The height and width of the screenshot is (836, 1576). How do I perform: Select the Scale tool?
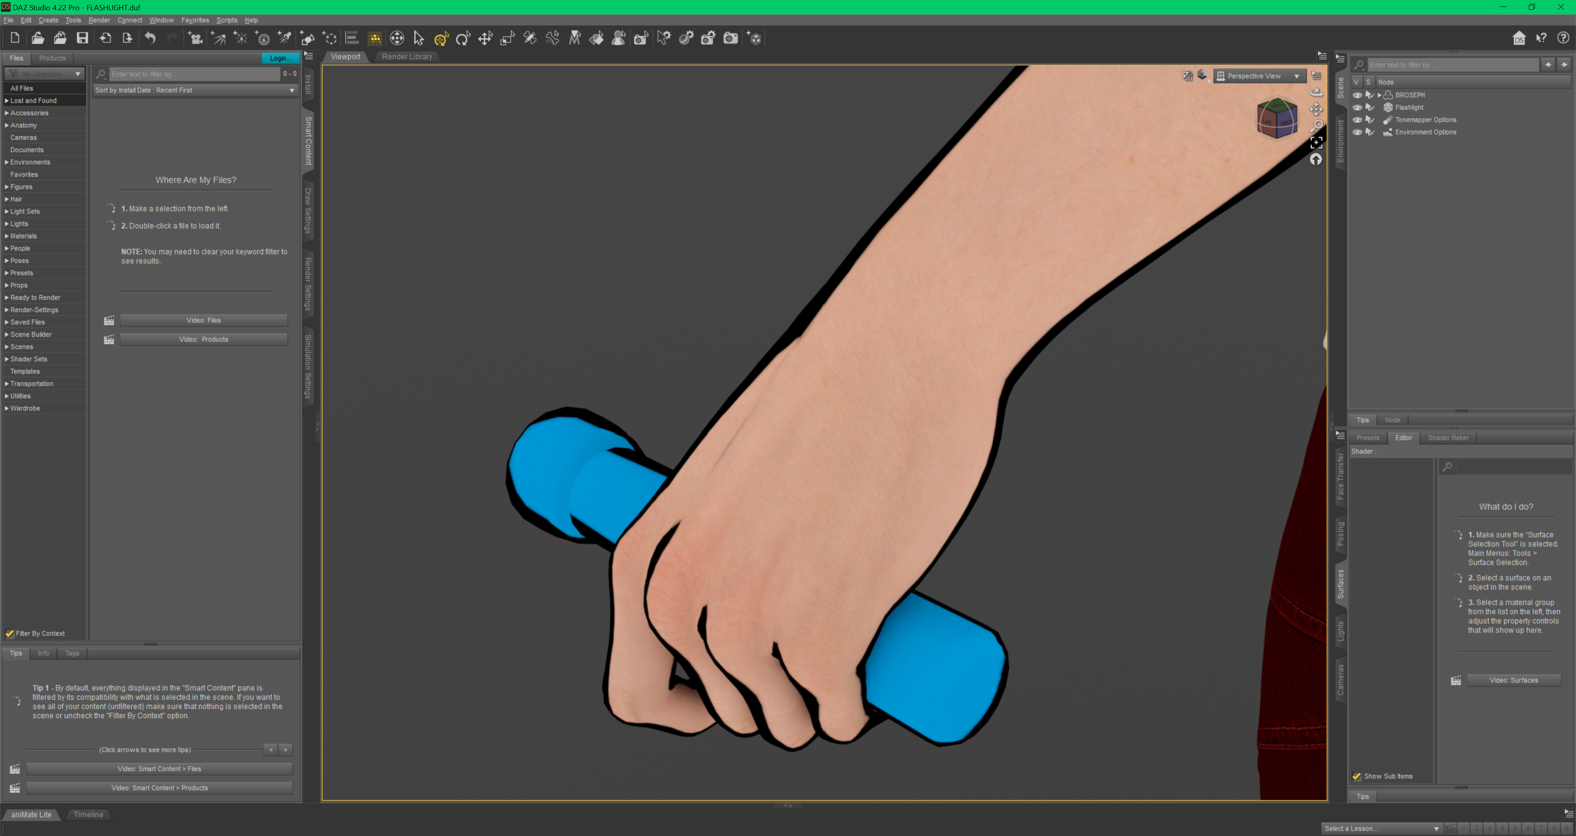coord(508,38)
